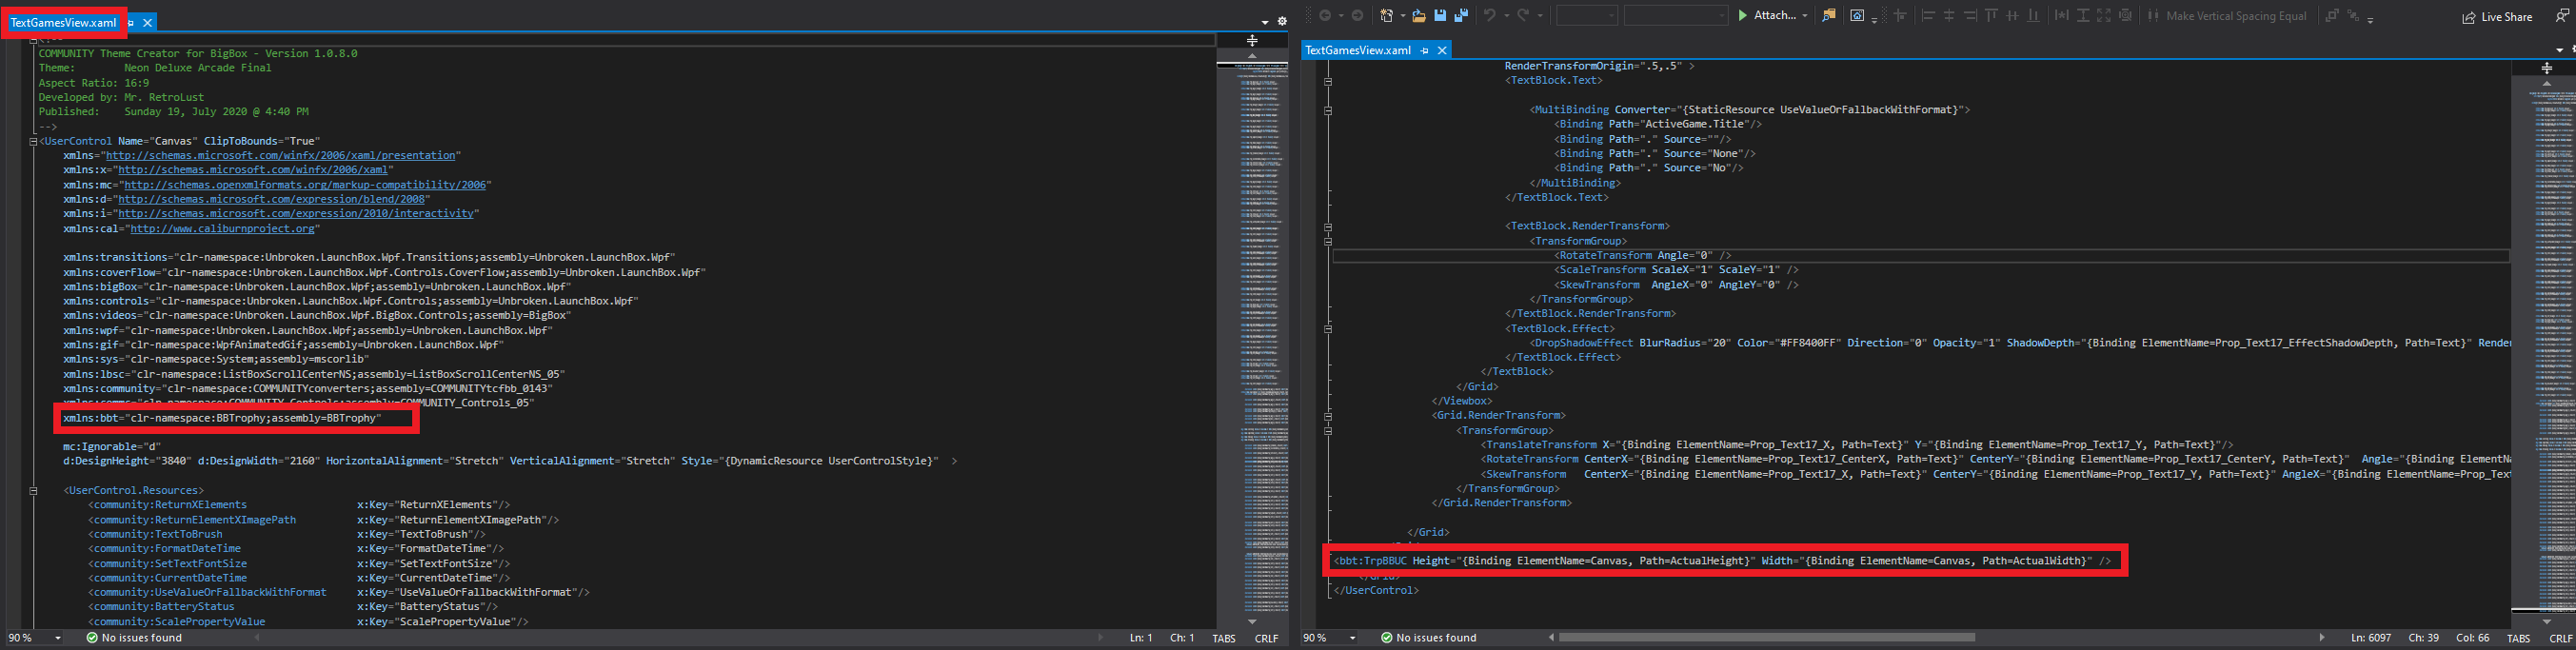Viewport: 2576px width, 650px height.
Task: Click the Find in Files folder-search icon
Action: [1829, 15]
